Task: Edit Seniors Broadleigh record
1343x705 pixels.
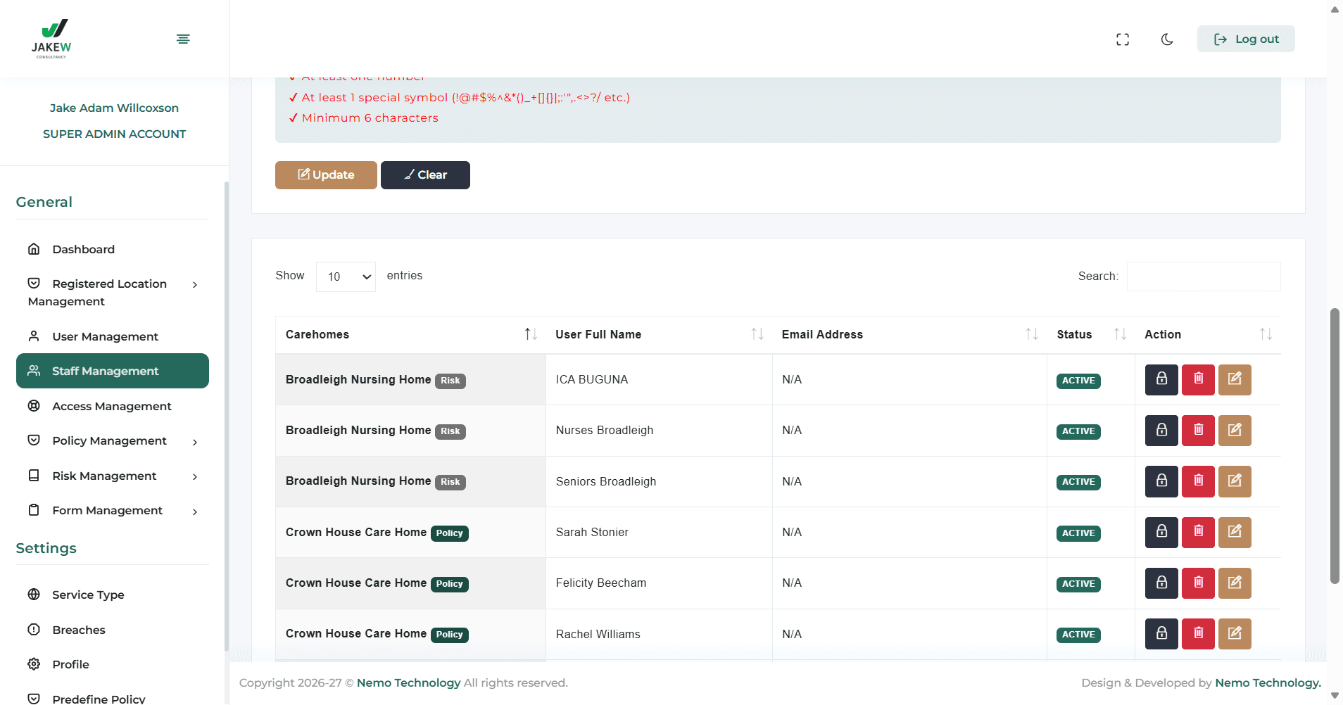Action: 1235,482
